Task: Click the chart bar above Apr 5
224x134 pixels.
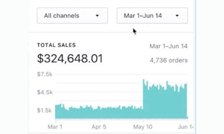Action: point(99,113)
